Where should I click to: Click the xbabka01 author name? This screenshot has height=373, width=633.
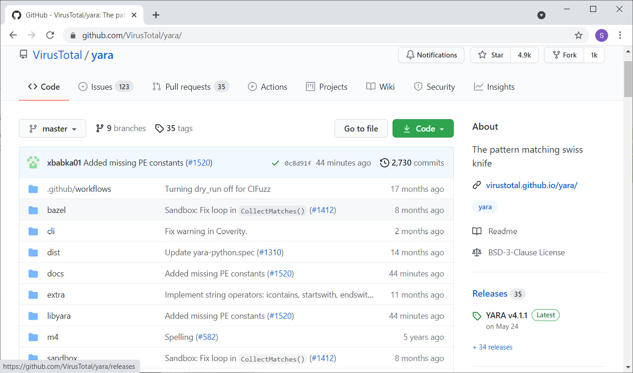[64, 163]
